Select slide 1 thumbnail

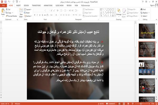click(x=147, y=31)
